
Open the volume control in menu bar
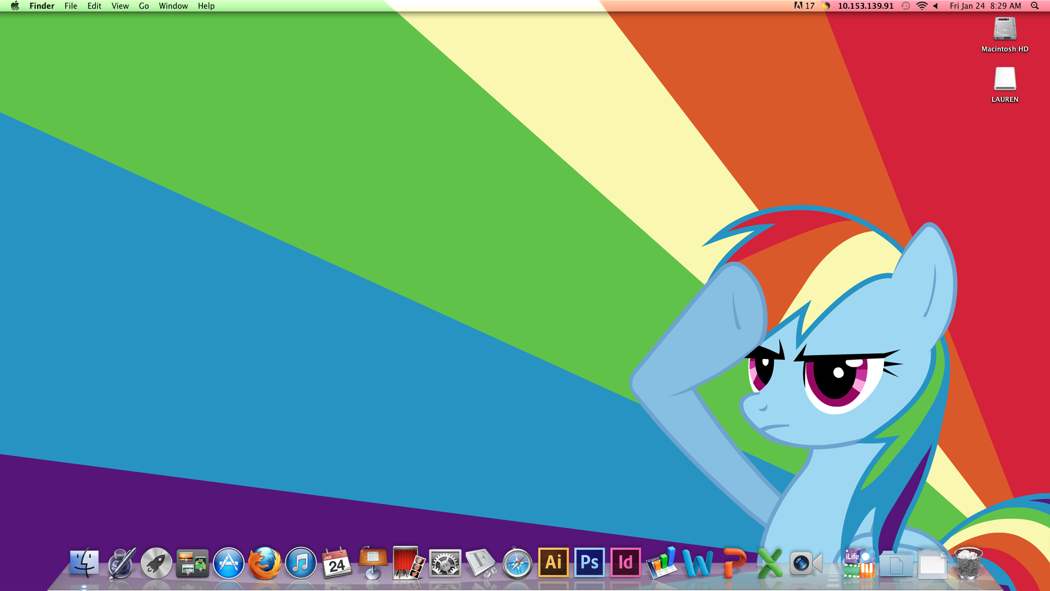pyautogui.click(x=936, y=6)
